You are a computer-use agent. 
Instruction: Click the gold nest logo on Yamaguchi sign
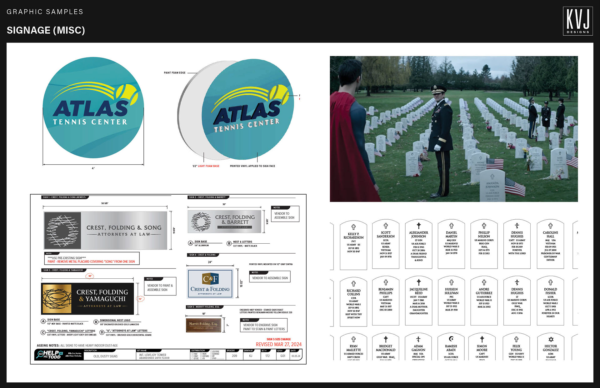(x=57, y=299)
